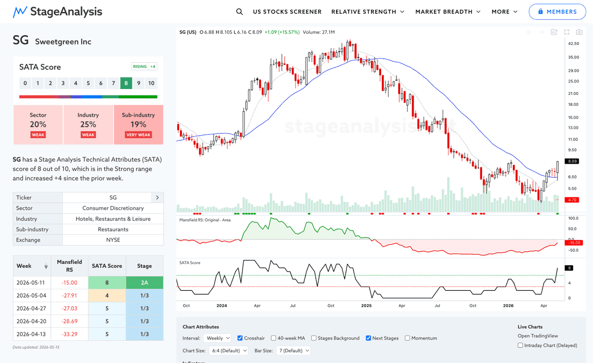Click the Consumer Discretionary sector value
This screenshot has width=593, height=363.
113,208
